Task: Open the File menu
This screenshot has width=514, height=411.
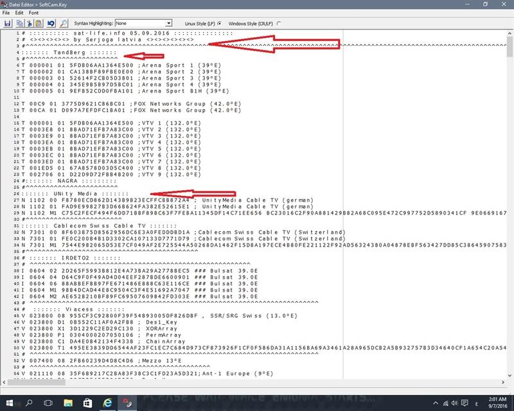Action: coord(6,13)
